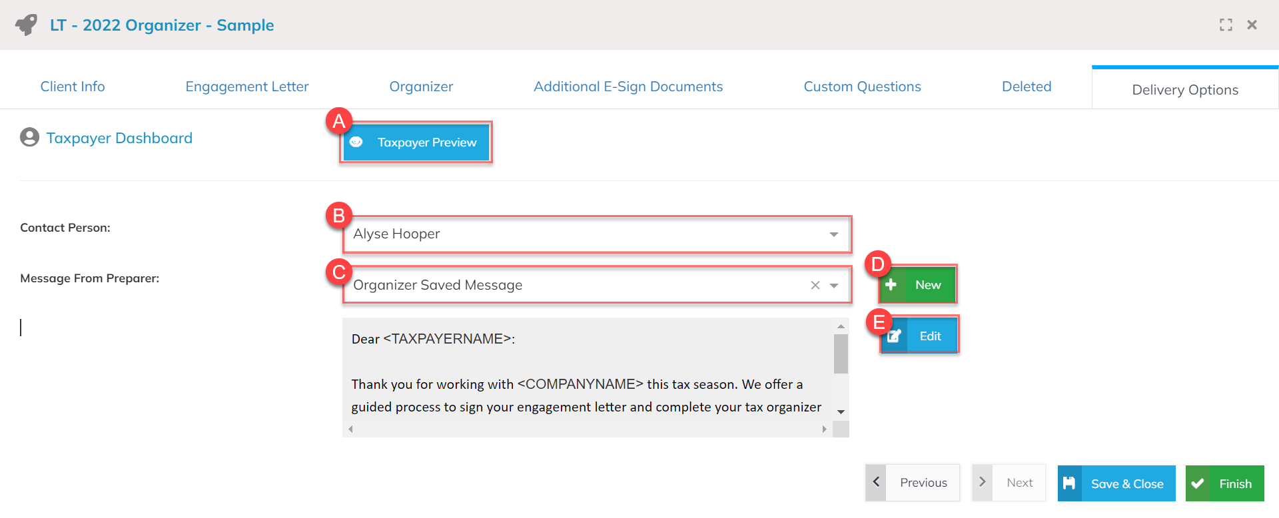Image resolution: width=1279 pixels, height=518 pixels.
Task: Click the Taxpayer Dashboard user icon
Action: click(x=29, y=138)
